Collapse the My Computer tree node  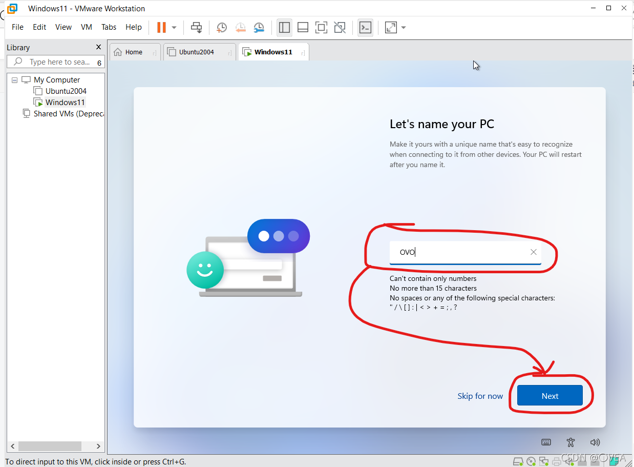(14, 80)
